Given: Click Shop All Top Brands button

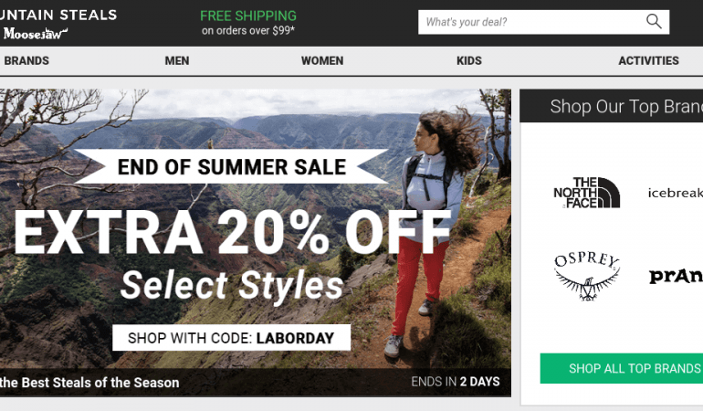Looking at the screenshot, I should point(622,368).
